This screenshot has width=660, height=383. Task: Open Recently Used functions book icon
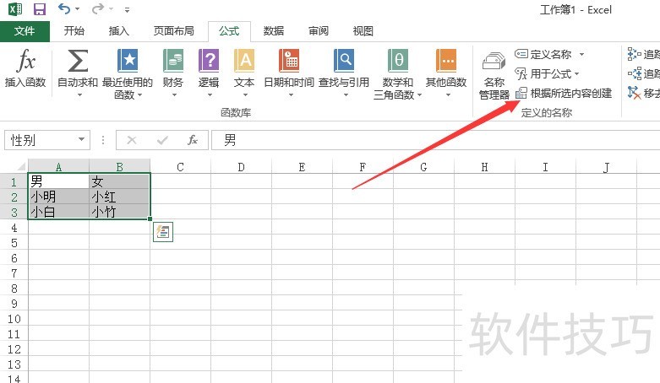(x=128, y=61)
